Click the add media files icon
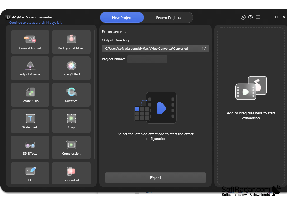Image resolution: width=287 pixels, height=203 pixels. click(x=251, y=88)
